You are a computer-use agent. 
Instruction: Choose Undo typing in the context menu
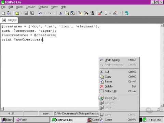[119, 60]
